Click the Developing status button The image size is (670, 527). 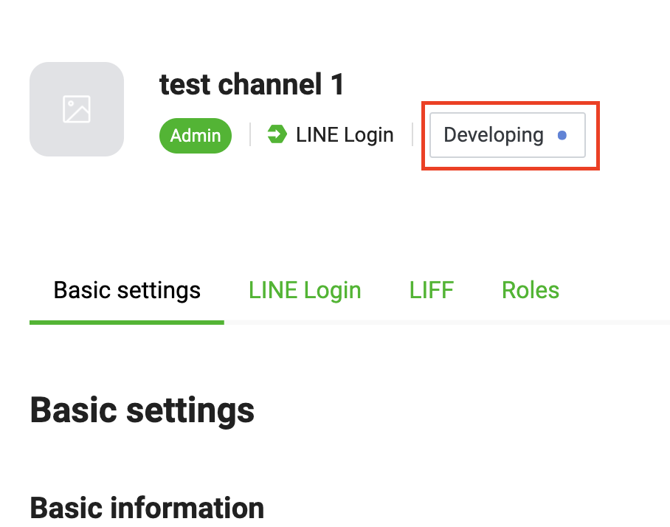tap(508, 135)
